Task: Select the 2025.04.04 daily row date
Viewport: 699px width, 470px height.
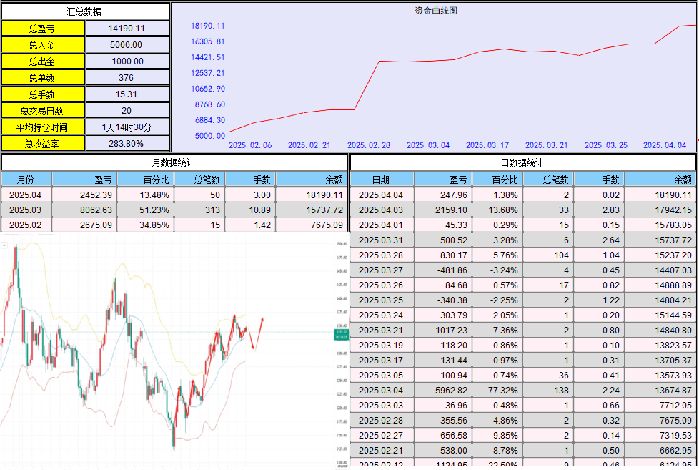Action: [x=382, y=195]
